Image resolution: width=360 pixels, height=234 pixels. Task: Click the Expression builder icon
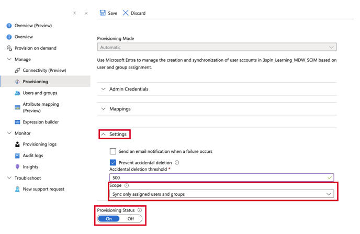point(17,122)
